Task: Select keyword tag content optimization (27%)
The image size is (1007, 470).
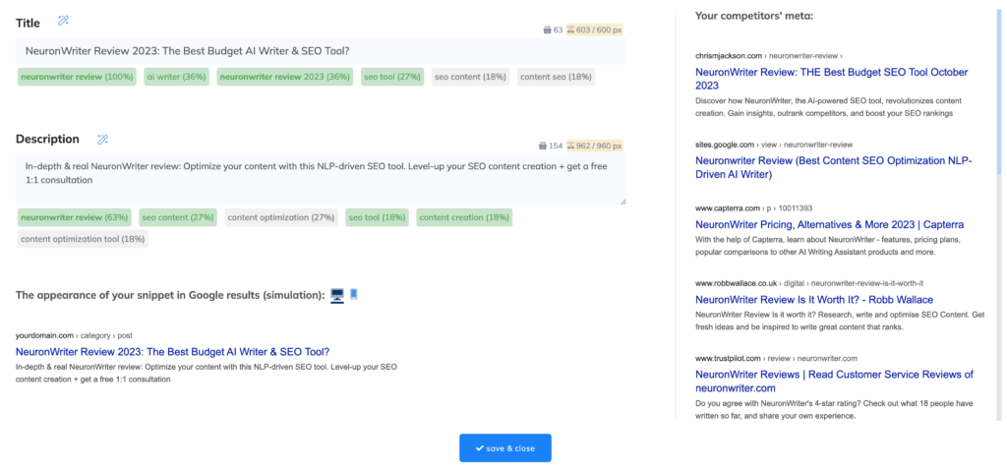Action: pyautogui.click(x=281, y=217)
